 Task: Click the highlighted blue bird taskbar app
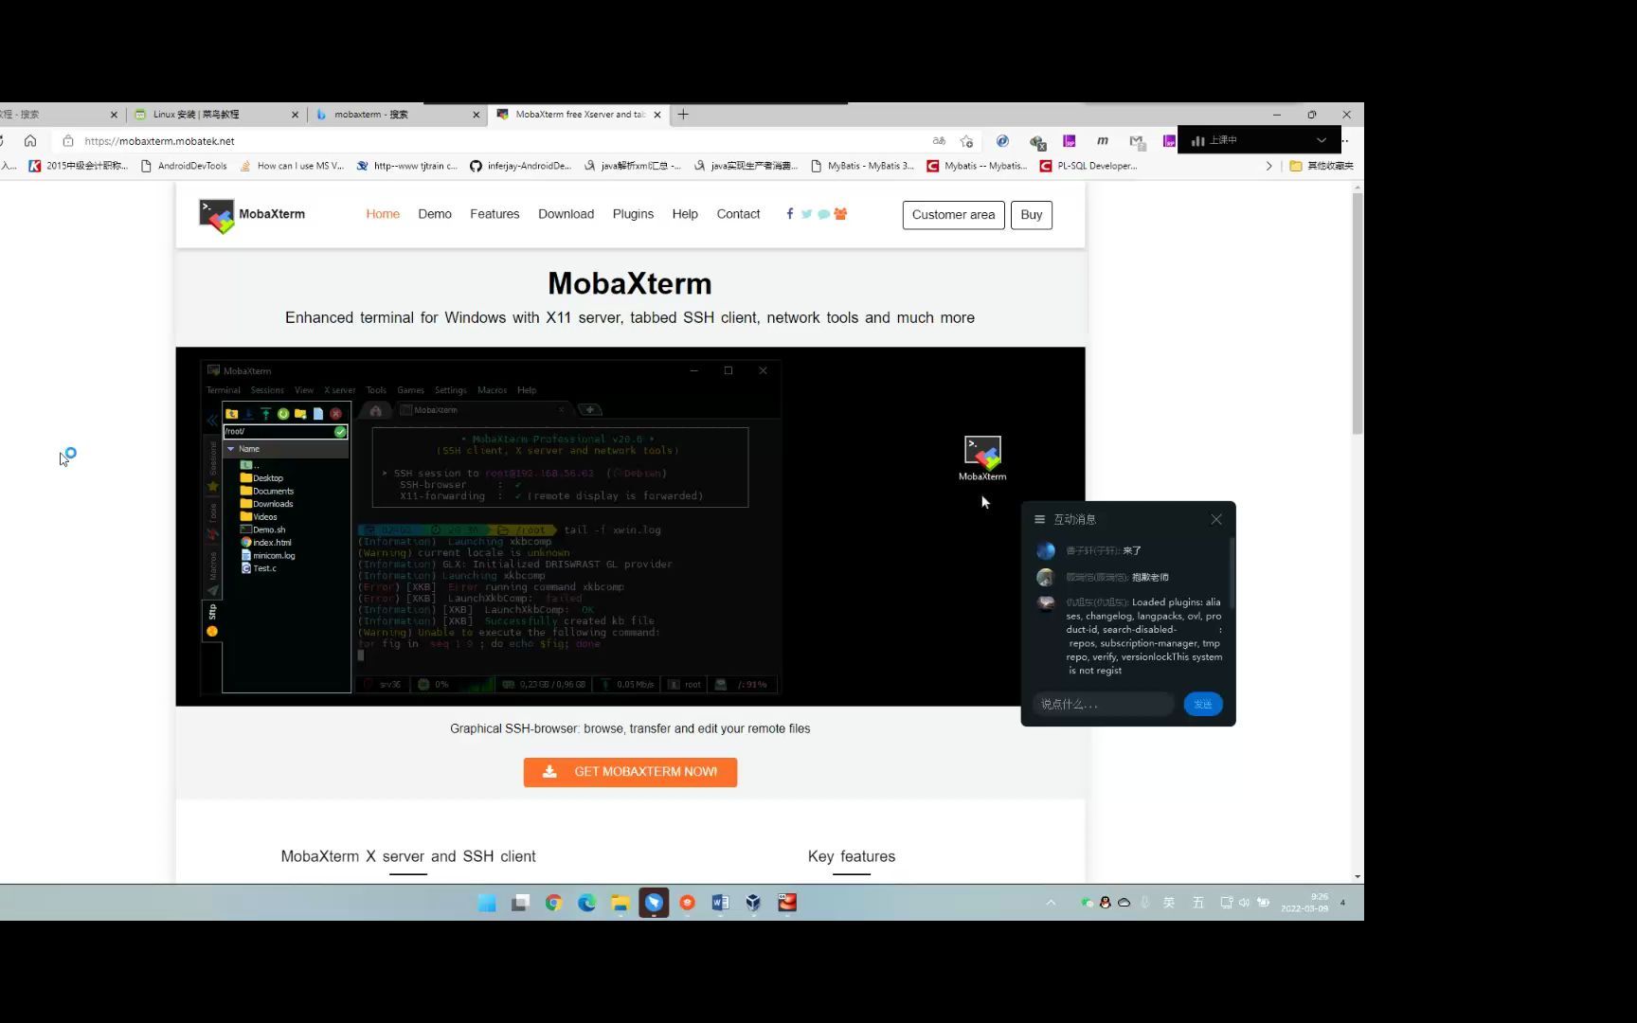pyautogui.click(x=654, y=903)
